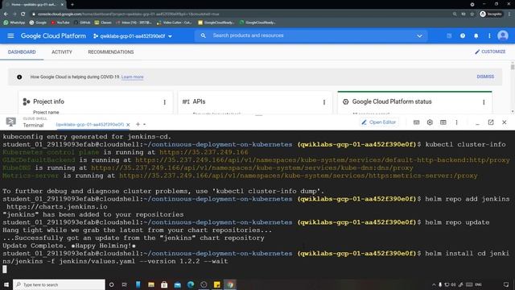Open the Google Cloud header three-dot menu

[x=489, y=35]
